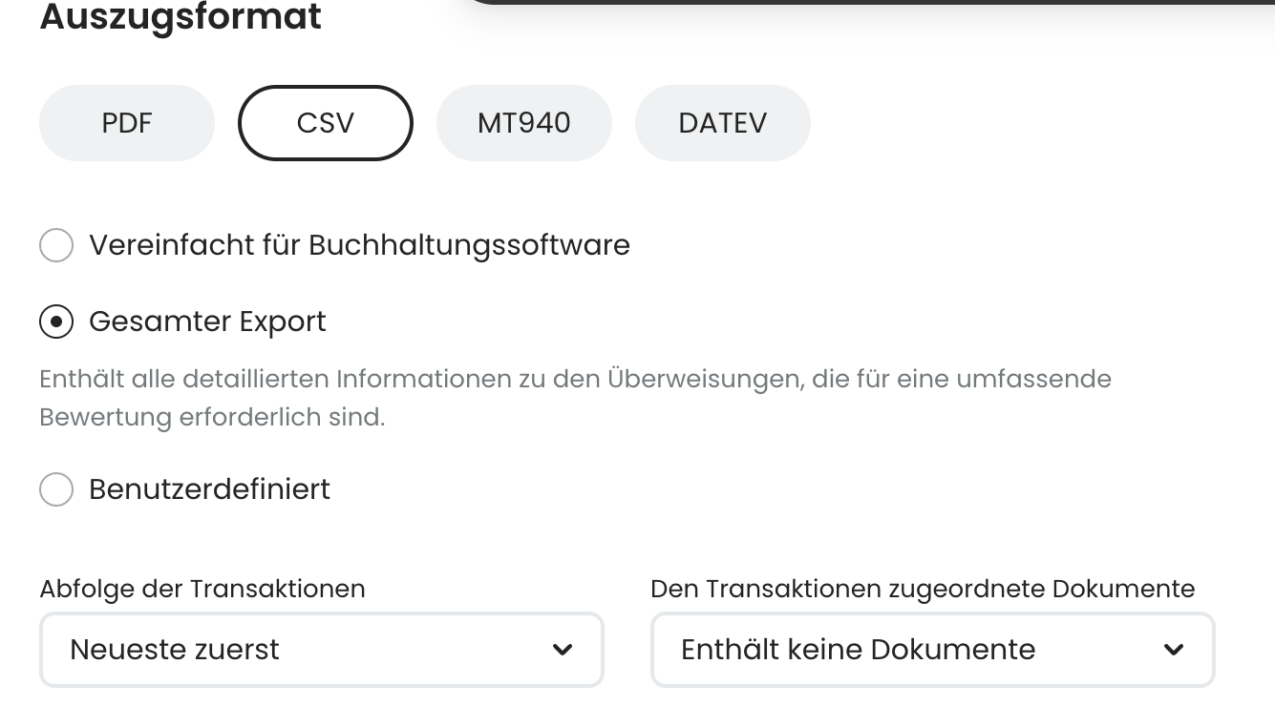Click the 'Vereinfacht für Buchhaltungssoftware' label text
Screen dimensions: 1275x706
point(359,245)
